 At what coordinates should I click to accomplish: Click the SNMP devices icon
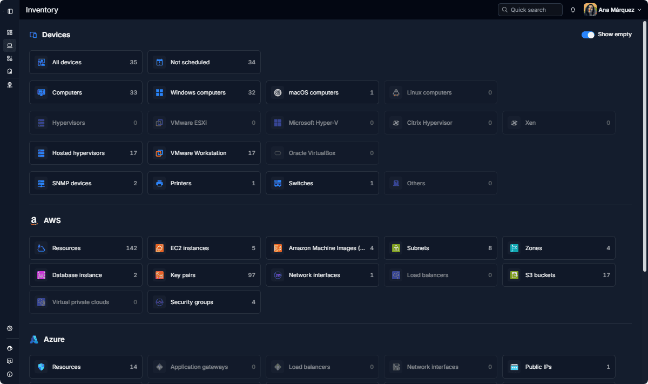pos(41,183)
